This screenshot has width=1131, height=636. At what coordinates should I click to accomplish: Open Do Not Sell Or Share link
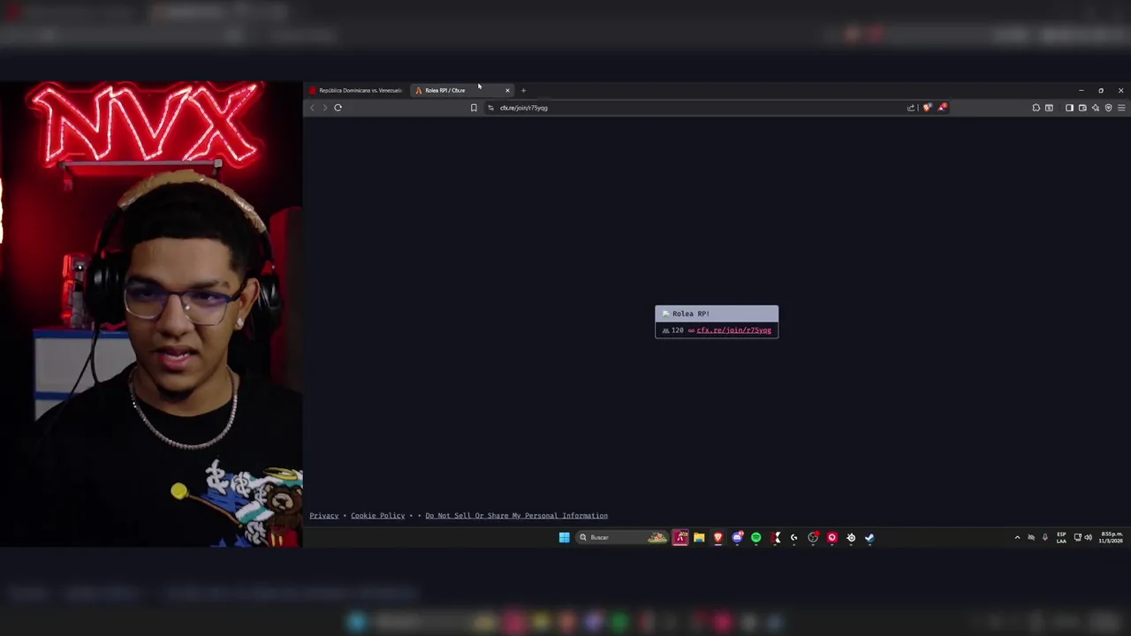(x=516, y=516)
